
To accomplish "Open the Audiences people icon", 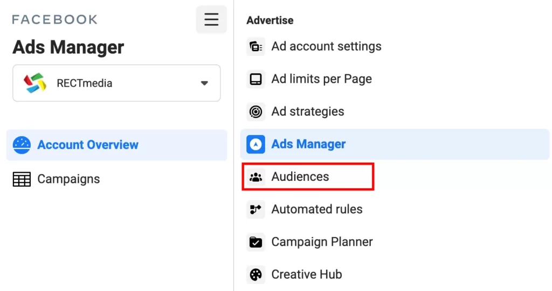I will pyautogui.click(x=256, y=177).
